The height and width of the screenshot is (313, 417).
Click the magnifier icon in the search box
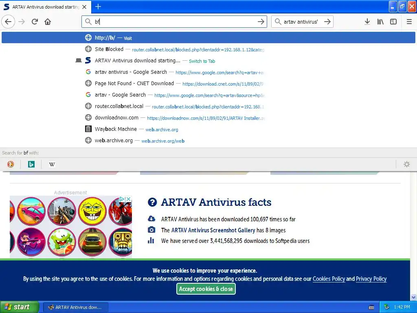[278, 22]
